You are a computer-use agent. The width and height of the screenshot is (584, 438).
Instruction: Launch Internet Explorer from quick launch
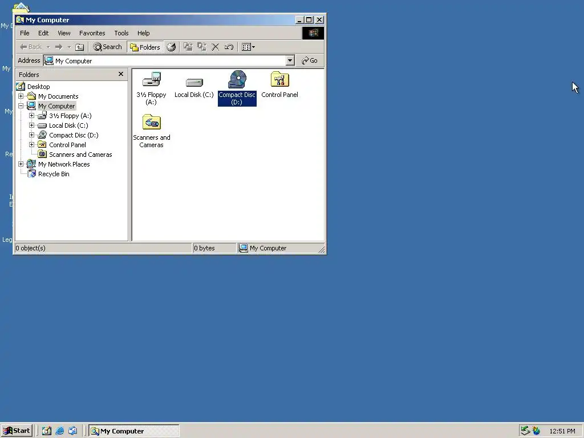click(x=59, y=431)
